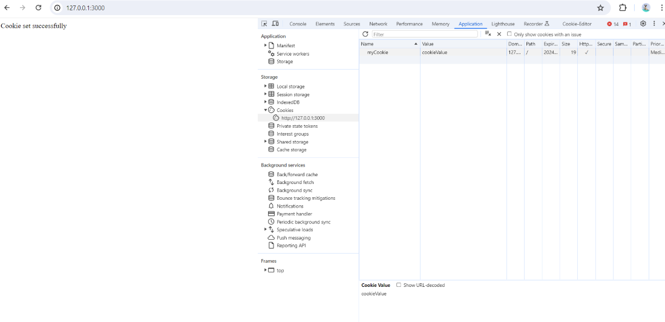
Task: Select the myCookie table row name
Action: click(378, 53)
